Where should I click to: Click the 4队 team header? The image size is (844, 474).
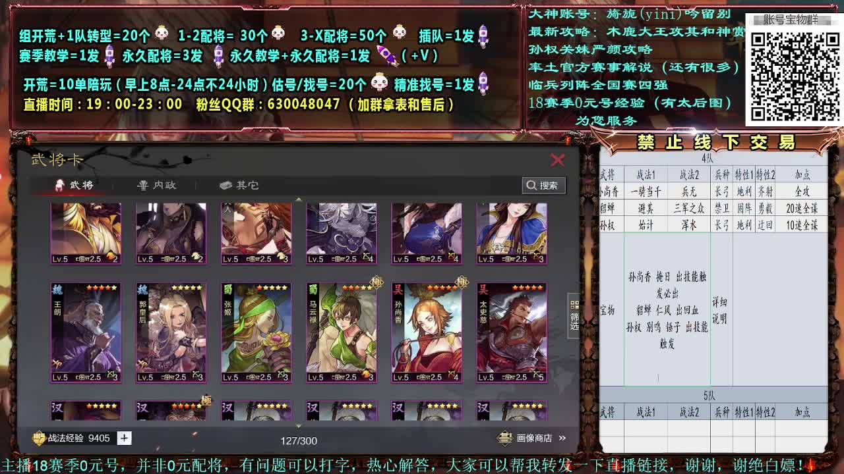point(708,159)
